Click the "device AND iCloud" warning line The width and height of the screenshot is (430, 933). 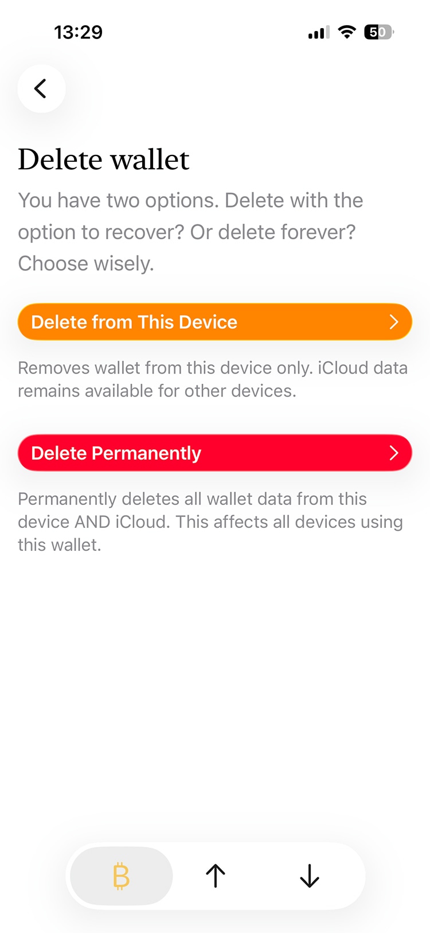coord(95,522)
